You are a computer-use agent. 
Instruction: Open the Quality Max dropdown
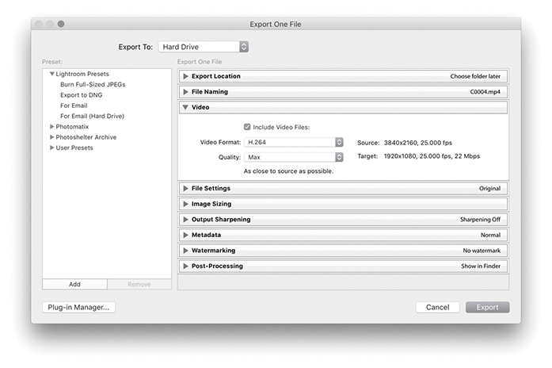293,157
